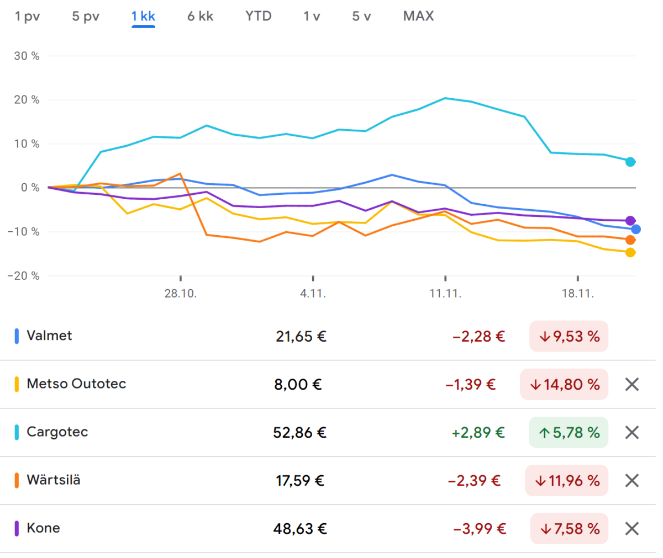Switch to the 1 pv time range
The image size is (663, 558).
[27, 17]
